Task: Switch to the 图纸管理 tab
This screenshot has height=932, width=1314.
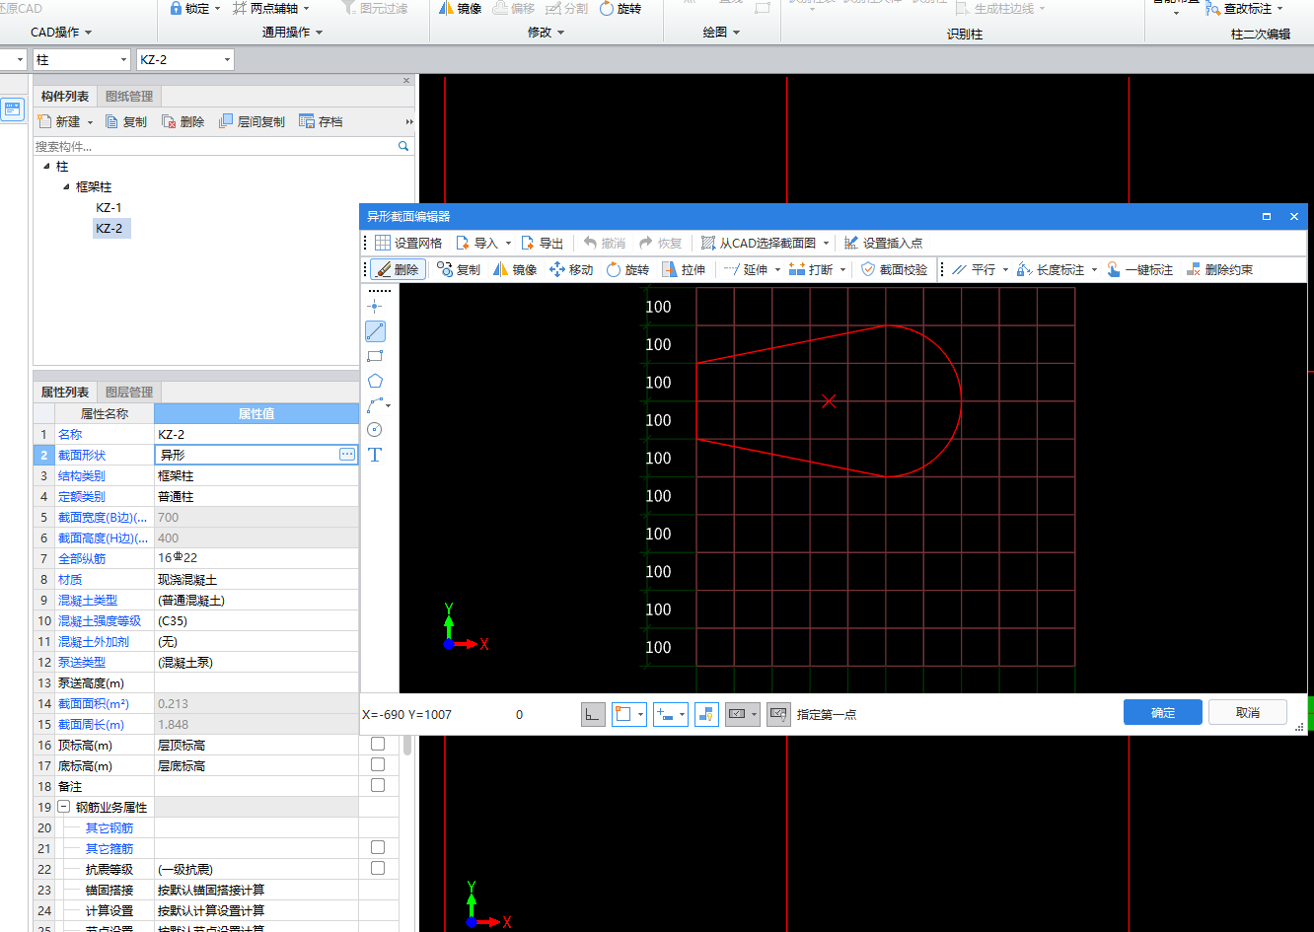Action: coord(129,96)
